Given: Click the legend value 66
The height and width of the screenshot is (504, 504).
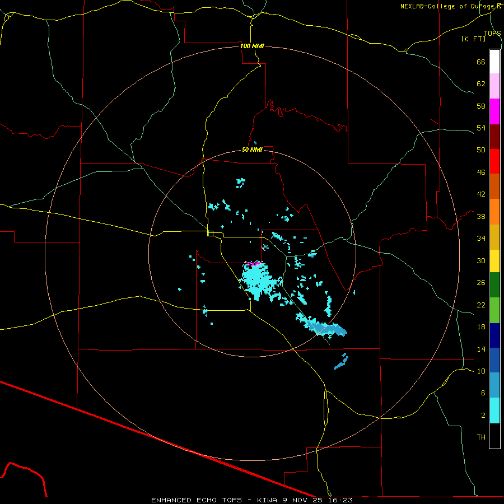Looking at the screenshot, I should click(x=481, y=62).
